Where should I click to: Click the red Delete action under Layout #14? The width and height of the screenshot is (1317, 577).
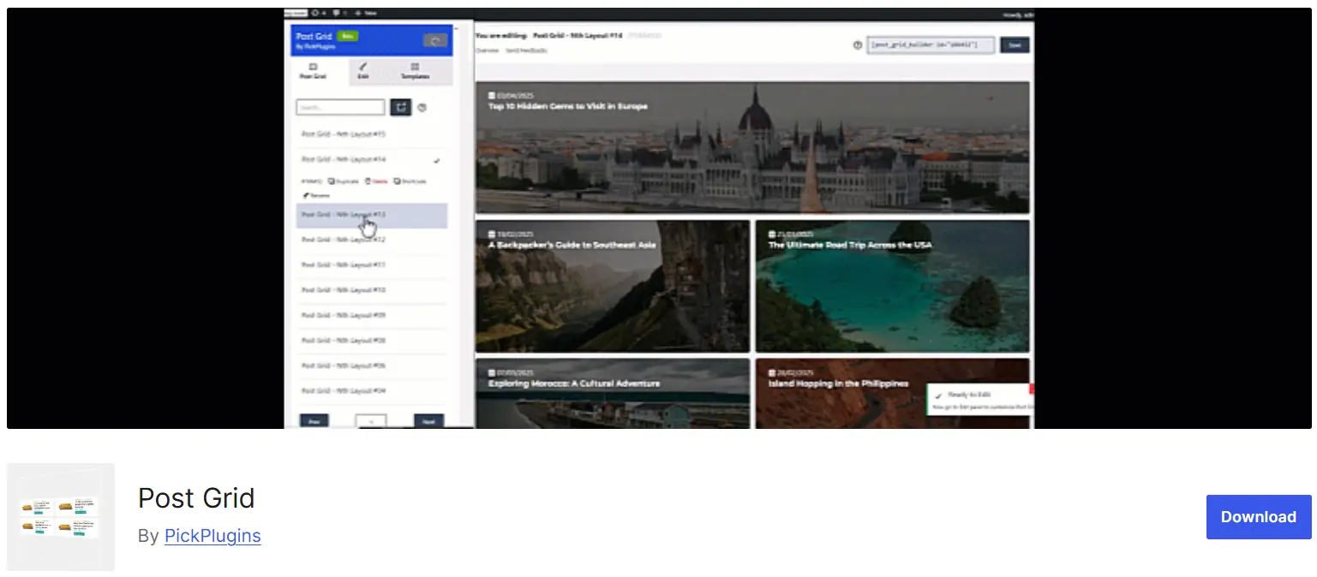click(376, 181)
